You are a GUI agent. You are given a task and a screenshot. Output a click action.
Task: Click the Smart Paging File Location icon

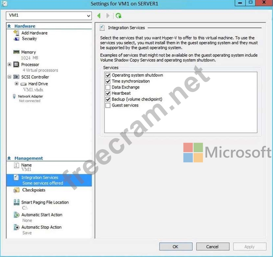coord(17,202)
